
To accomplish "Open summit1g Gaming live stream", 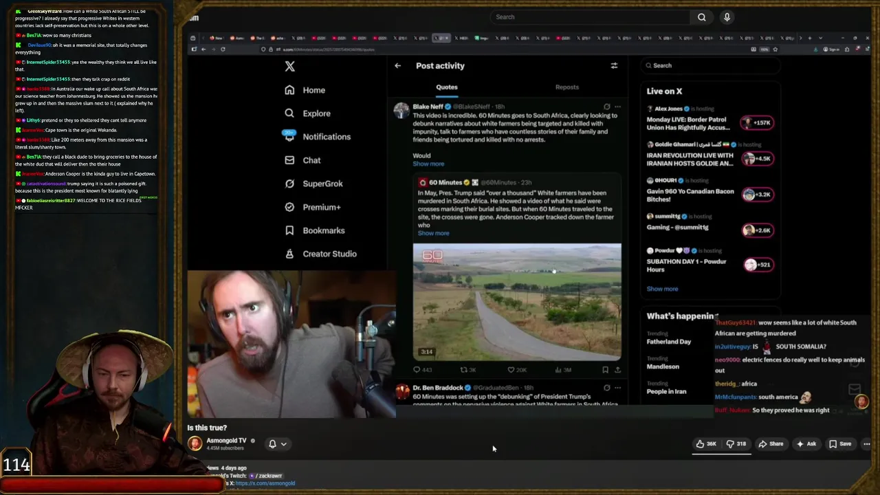I will pyautogui.click(x=711, y=222).
